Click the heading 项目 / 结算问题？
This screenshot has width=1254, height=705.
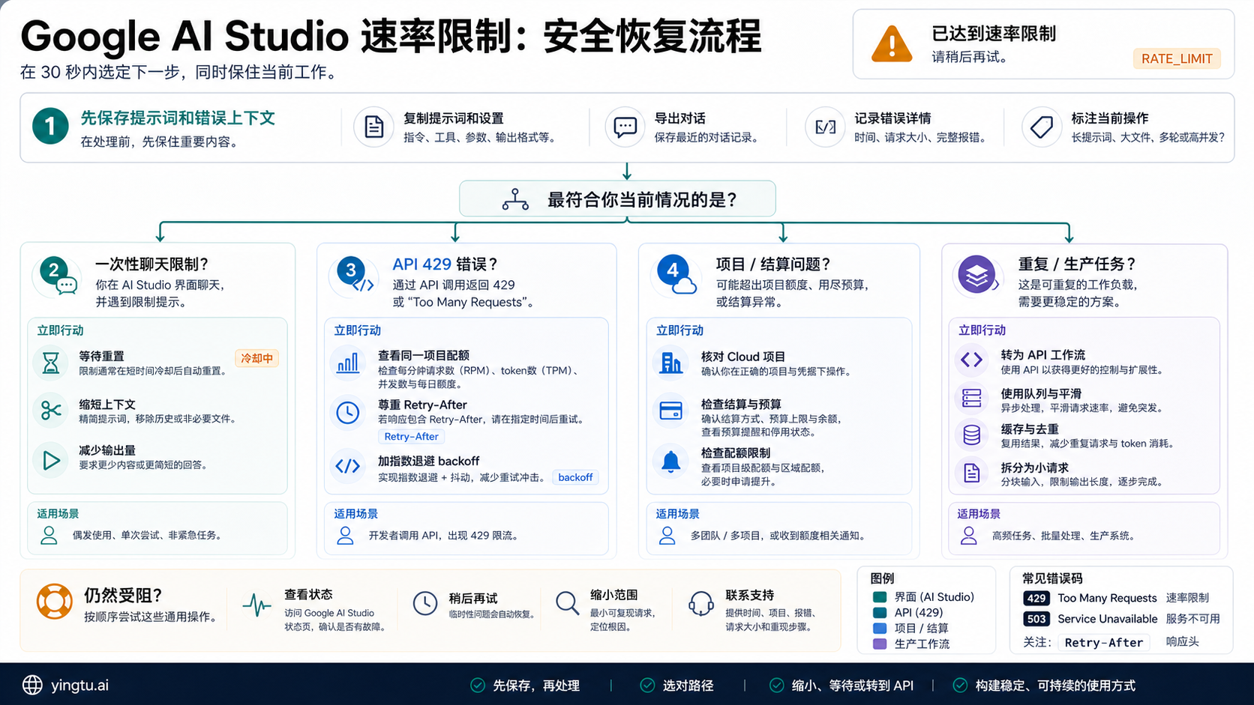pos(773,264)
